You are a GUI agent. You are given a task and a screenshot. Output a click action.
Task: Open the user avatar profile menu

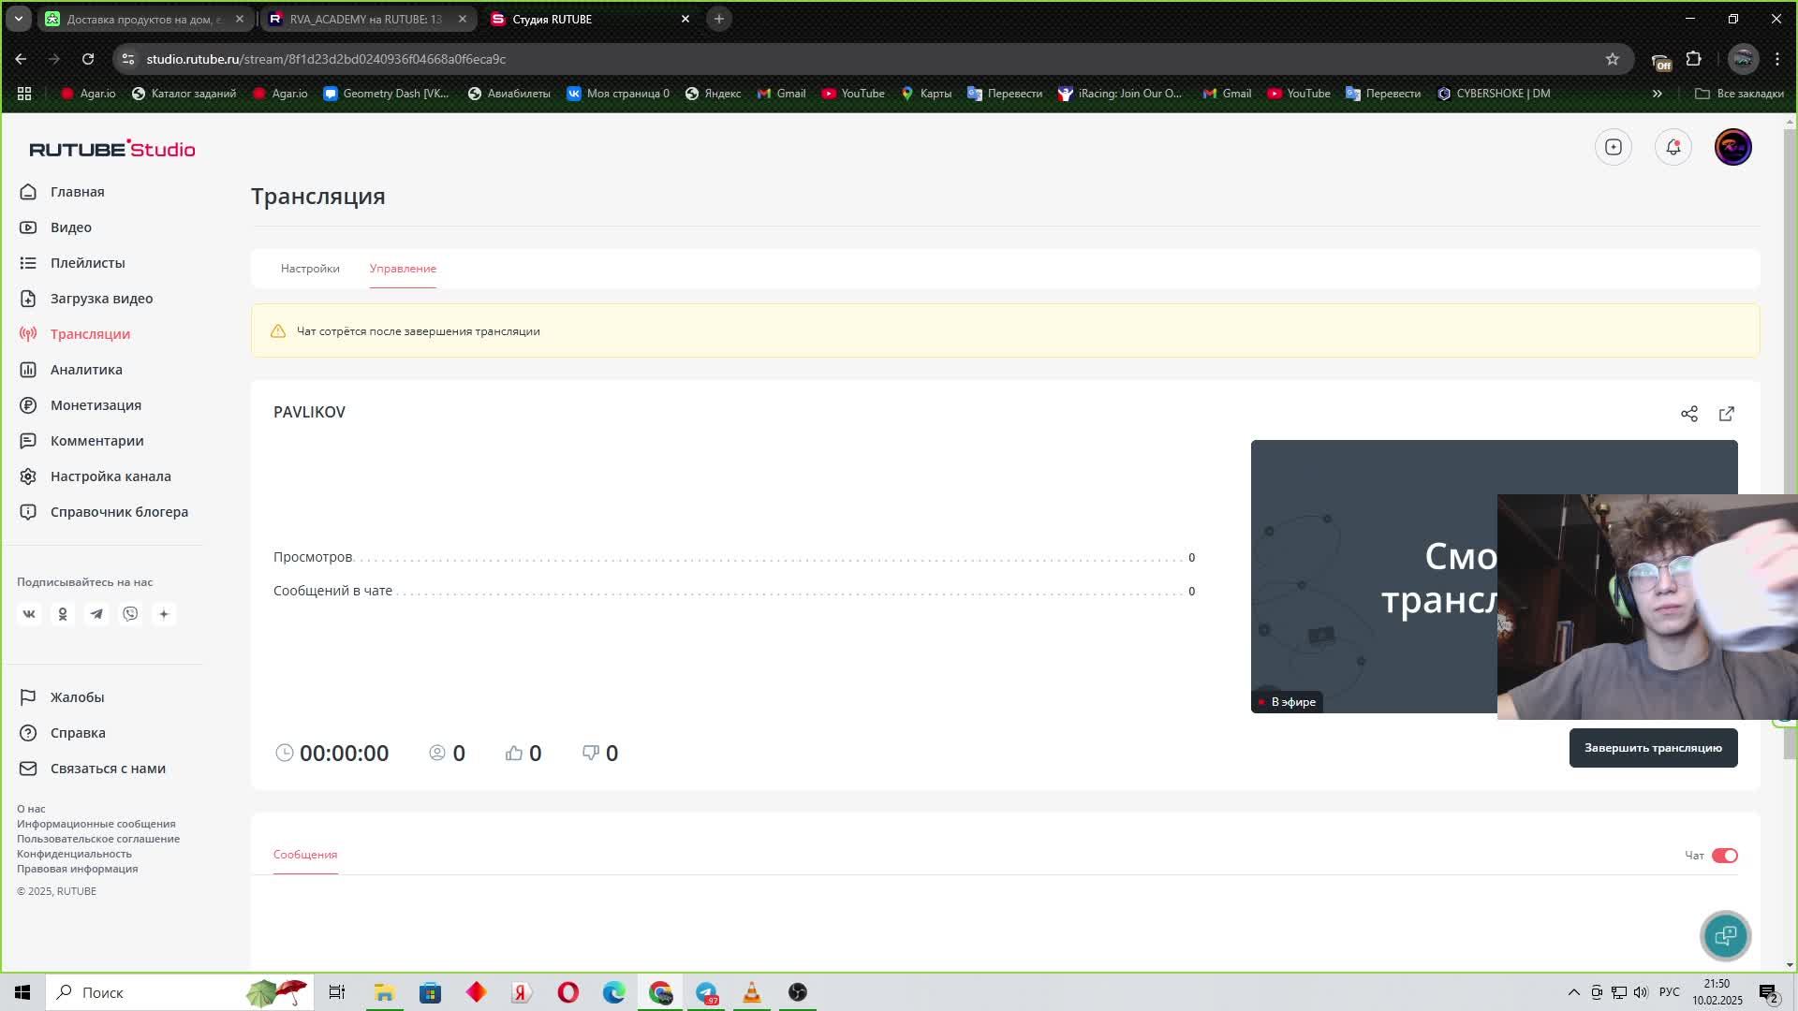[x=1732, y=147]
